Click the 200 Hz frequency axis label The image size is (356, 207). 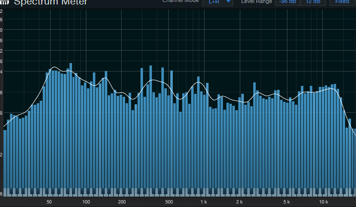(122, 202)
